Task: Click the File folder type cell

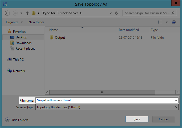Action: click(158, 38)
